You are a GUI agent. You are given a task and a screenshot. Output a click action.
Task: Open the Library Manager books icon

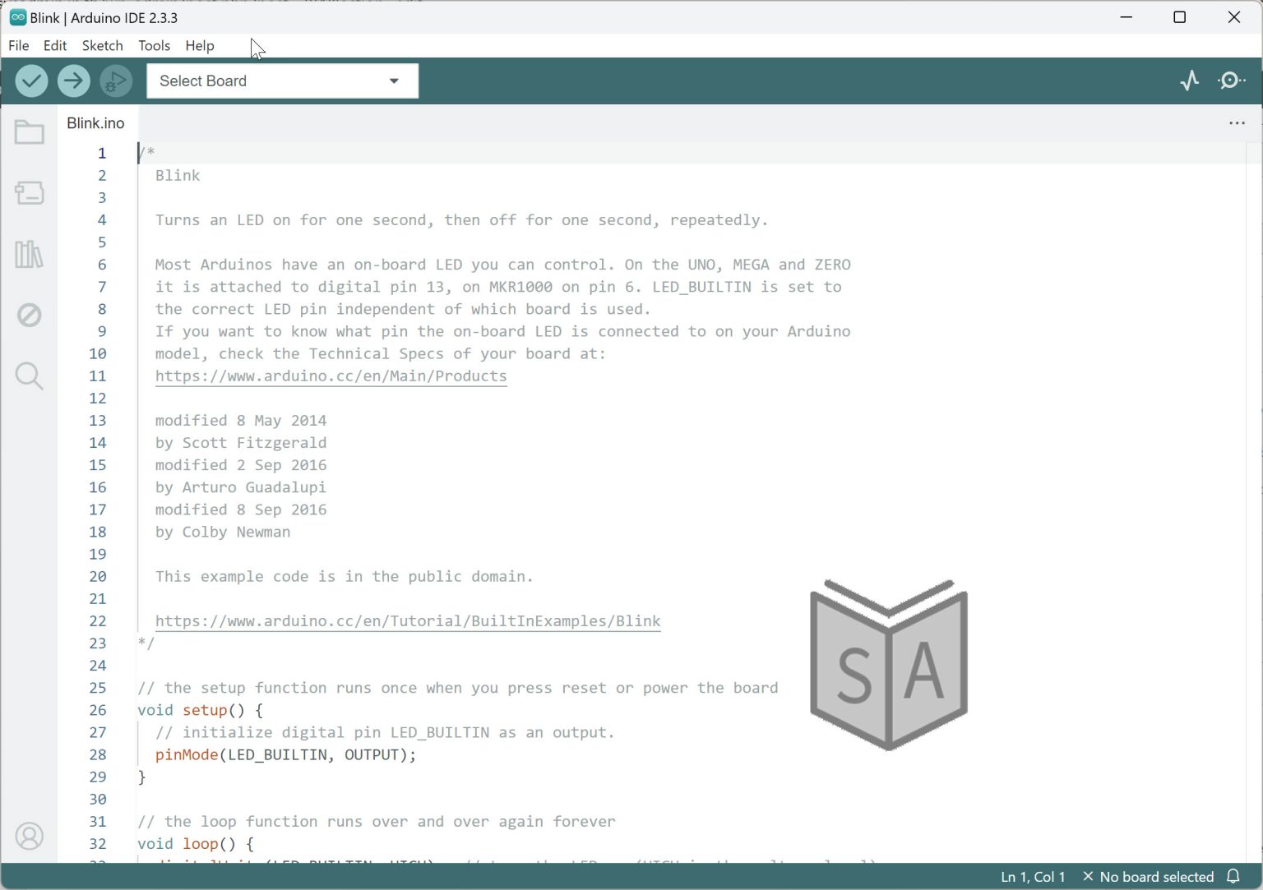click(30, 255)
